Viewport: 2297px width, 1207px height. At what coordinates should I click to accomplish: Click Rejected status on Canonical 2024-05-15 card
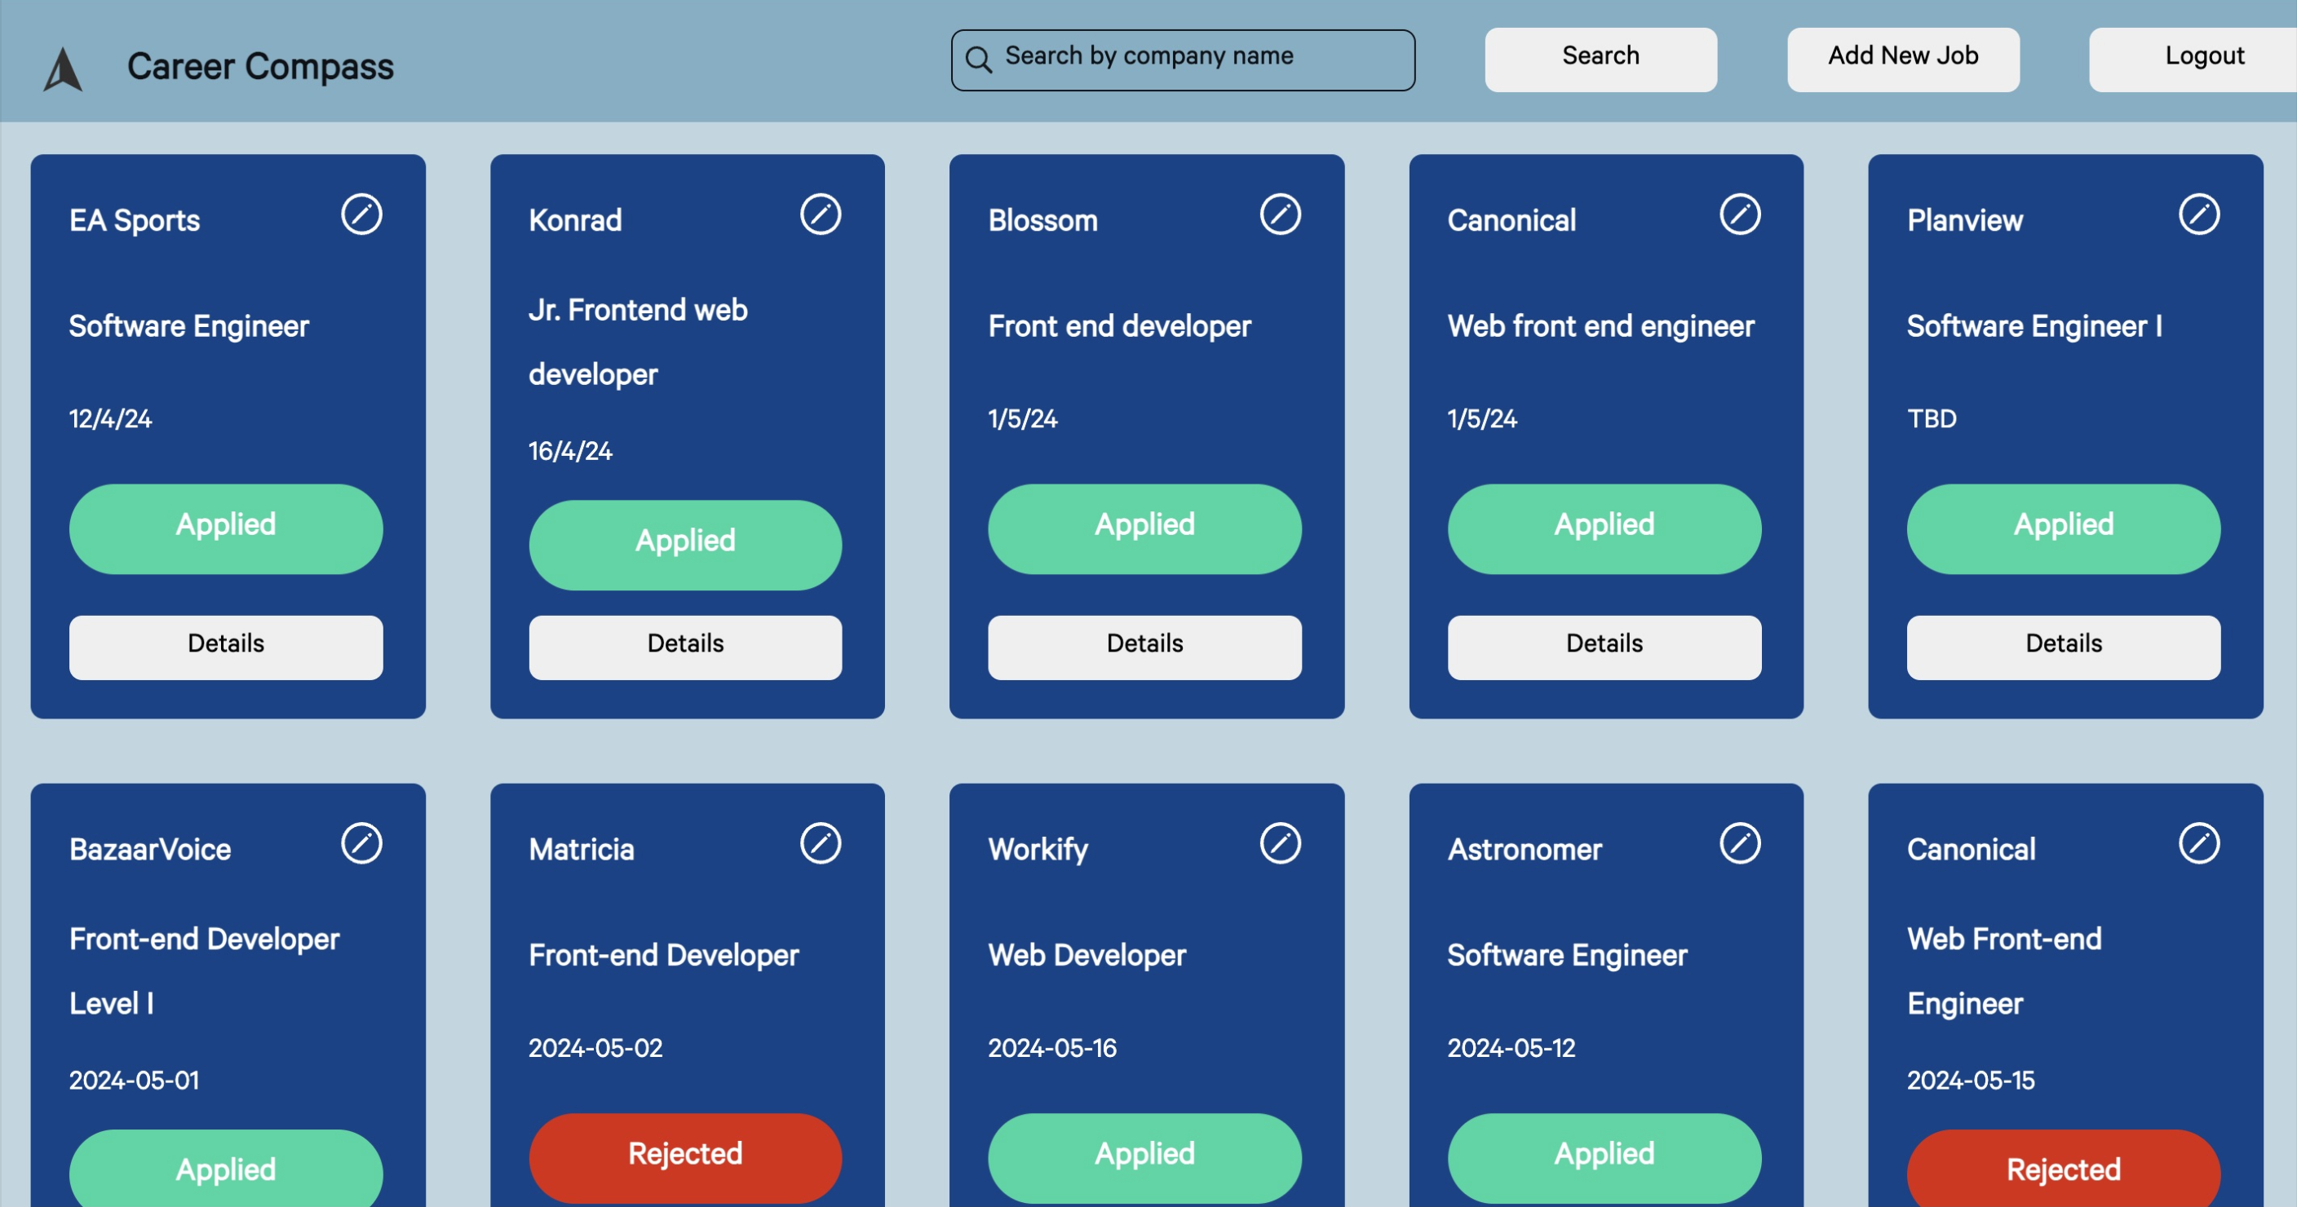[x=2064, y=1169]
